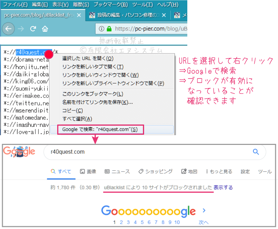
Task: Go to results page 7
Action: (156, 222)
